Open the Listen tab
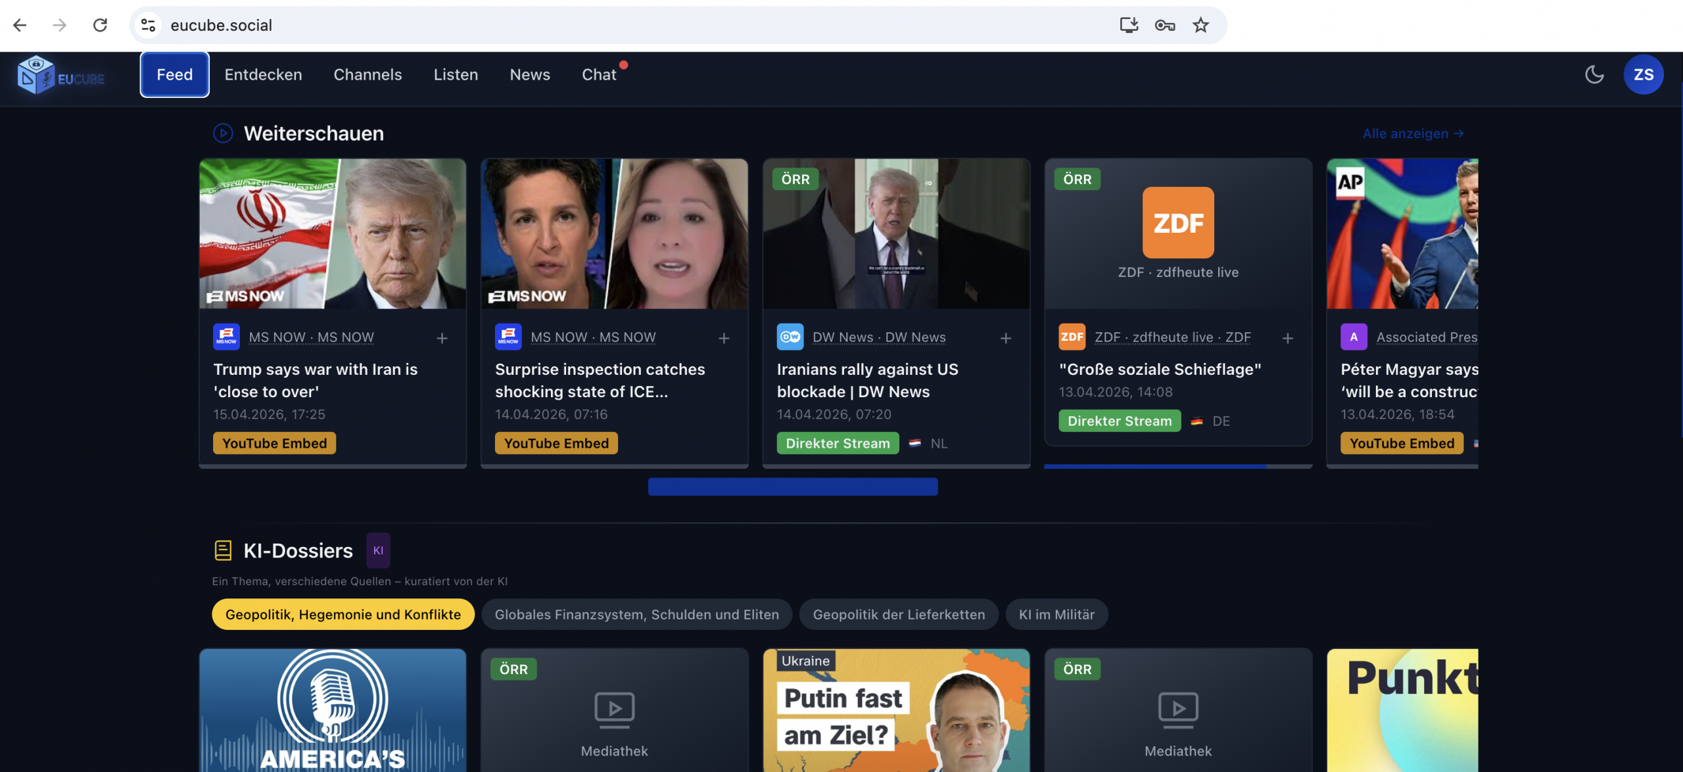The width and height of the screenshot is (1683, 772). click(x=456, y=74)
